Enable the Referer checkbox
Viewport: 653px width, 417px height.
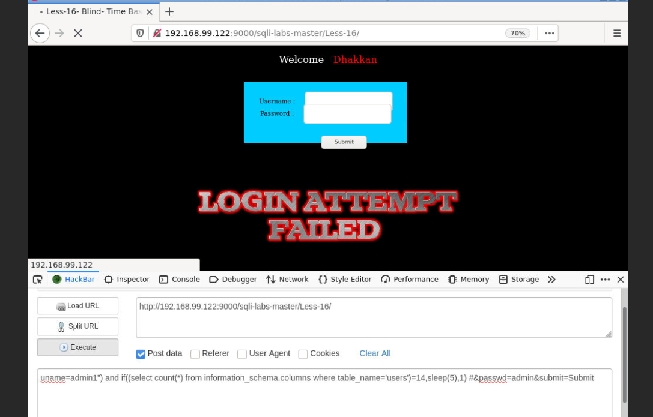pos(195,354)
